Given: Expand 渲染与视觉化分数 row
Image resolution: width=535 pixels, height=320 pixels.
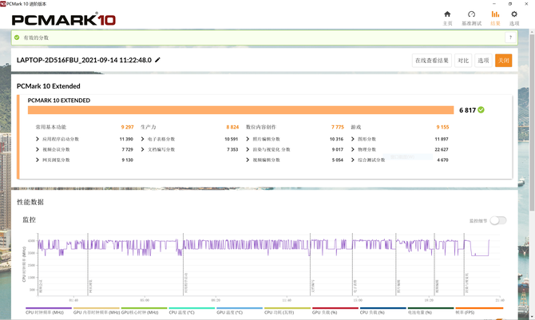Looking at the screenshot, I should tap(248, 149).
